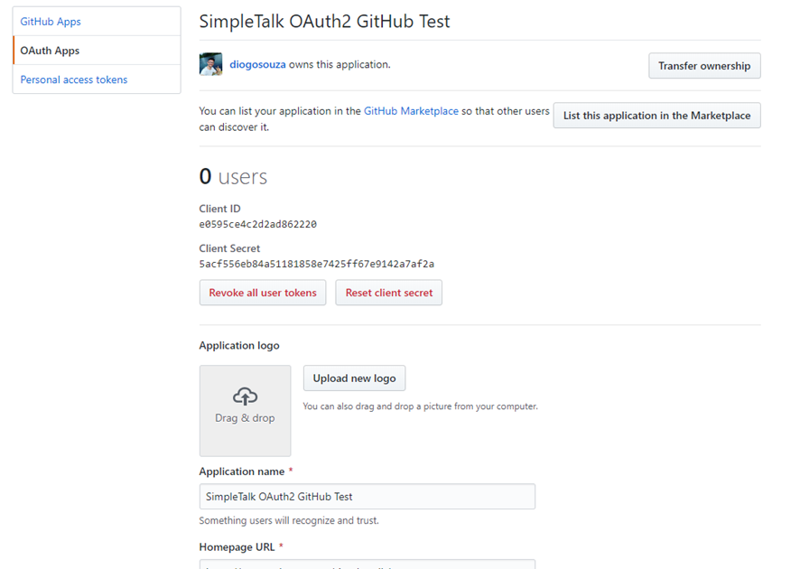The width and height of the screenshot is (800, 569).
Task: Click the page heading SimpleTalk OAuth2 GitHub Test
Action: 324,22
